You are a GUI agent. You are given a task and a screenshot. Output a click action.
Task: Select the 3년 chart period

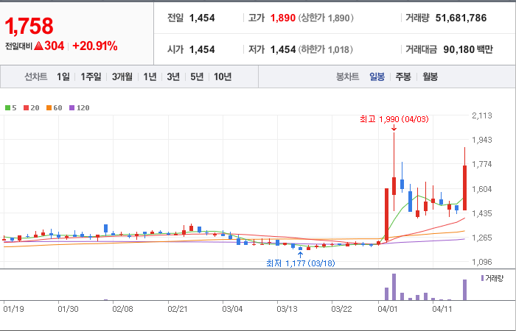(173, 76)
